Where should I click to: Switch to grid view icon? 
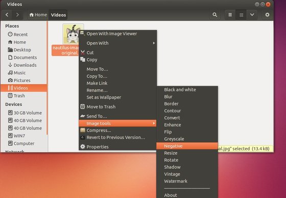[241, 15]
